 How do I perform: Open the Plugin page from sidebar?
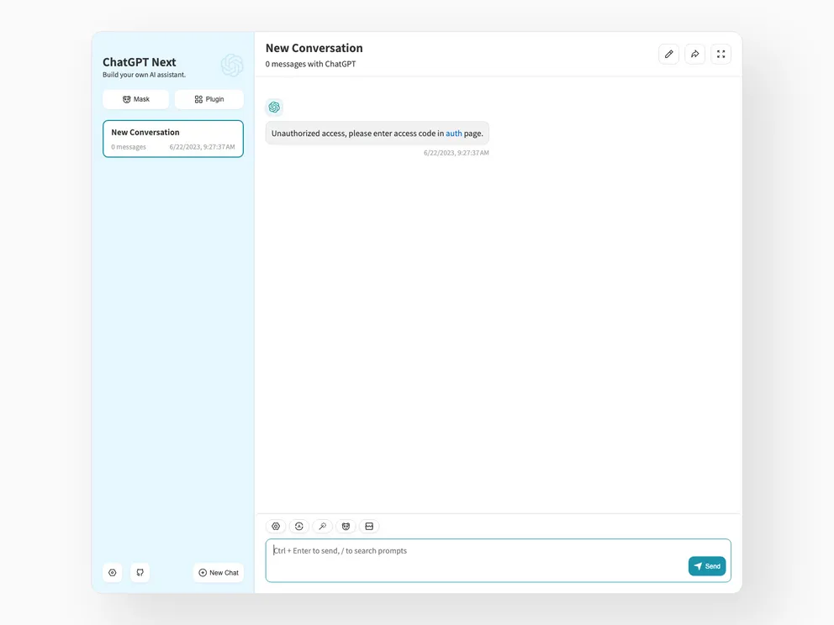click(208, 99)
